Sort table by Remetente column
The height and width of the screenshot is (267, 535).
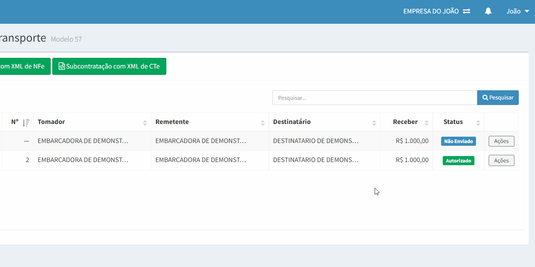tap(209, 122)
